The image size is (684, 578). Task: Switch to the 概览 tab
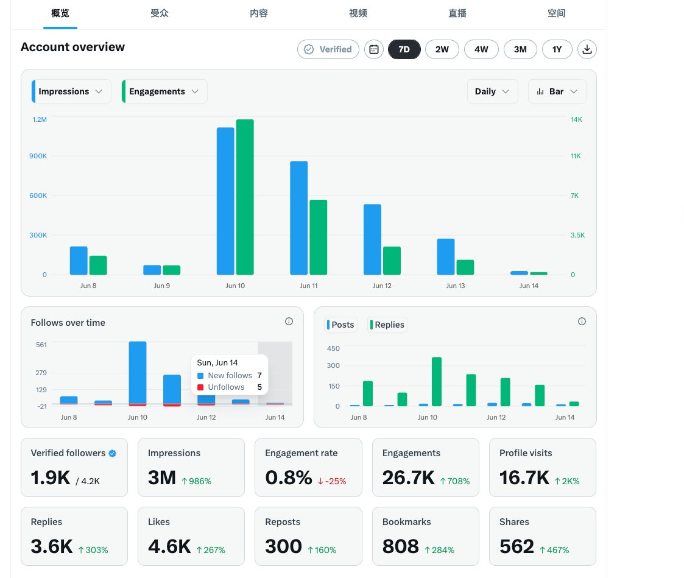(60, 13)
